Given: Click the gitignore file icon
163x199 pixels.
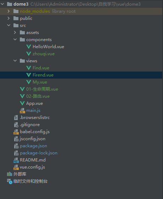Looking at the screenshot, I should 16,125.
